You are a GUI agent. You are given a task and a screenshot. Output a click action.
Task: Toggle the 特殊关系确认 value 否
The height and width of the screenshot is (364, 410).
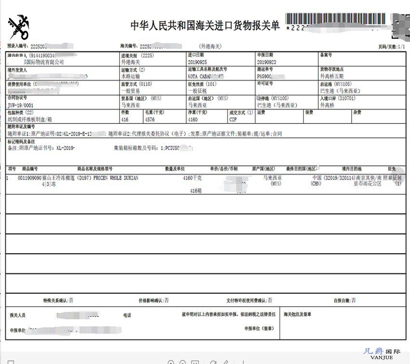[x=70, y=298]
